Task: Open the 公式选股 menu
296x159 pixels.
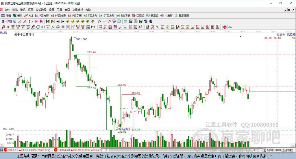Action: click(x=41, y=10)
